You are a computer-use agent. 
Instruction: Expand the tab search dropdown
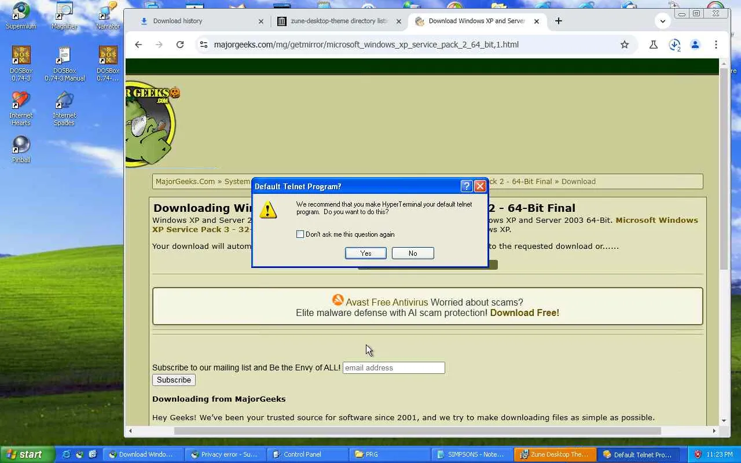[663, 21]
